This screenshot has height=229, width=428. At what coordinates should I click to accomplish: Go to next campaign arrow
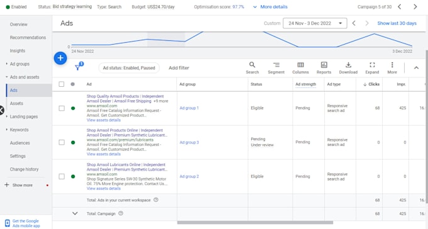[x=415, y=7]
